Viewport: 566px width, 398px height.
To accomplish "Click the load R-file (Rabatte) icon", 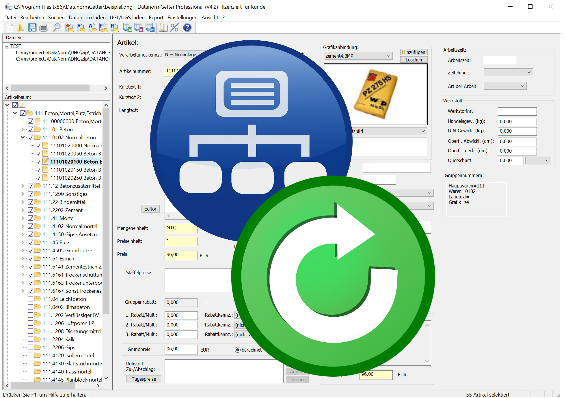I will (x=115, y=28).
